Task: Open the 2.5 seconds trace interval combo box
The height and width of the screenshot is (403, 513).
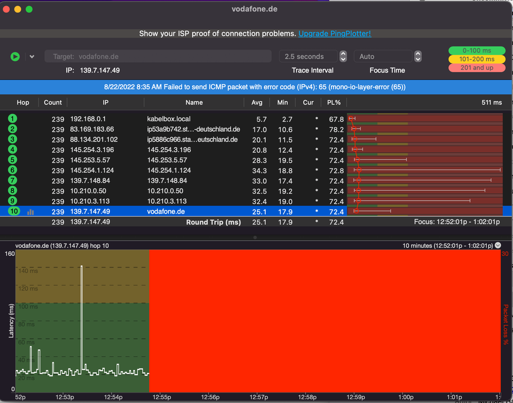Action: coord(308,56)
